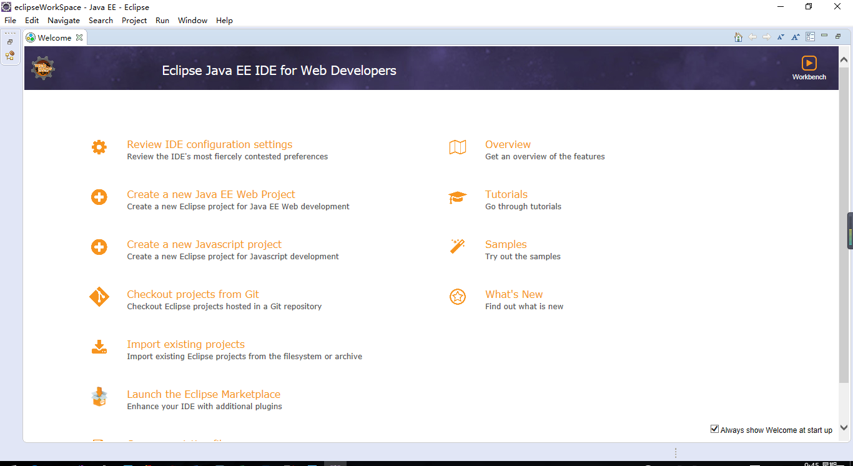
Task: Open Checkout projects from Git link
Action: click(x=193, y=294)
